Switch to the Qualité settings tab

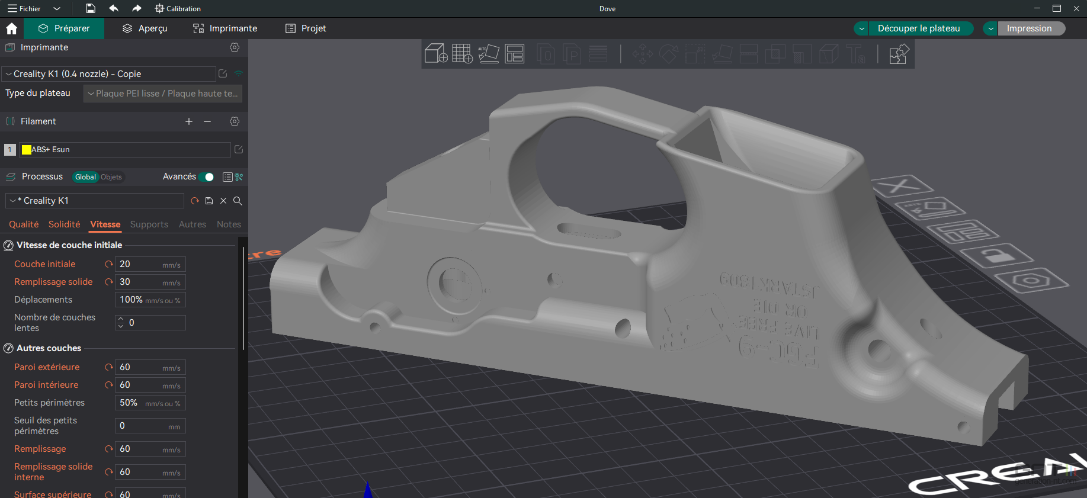point(24,224)
